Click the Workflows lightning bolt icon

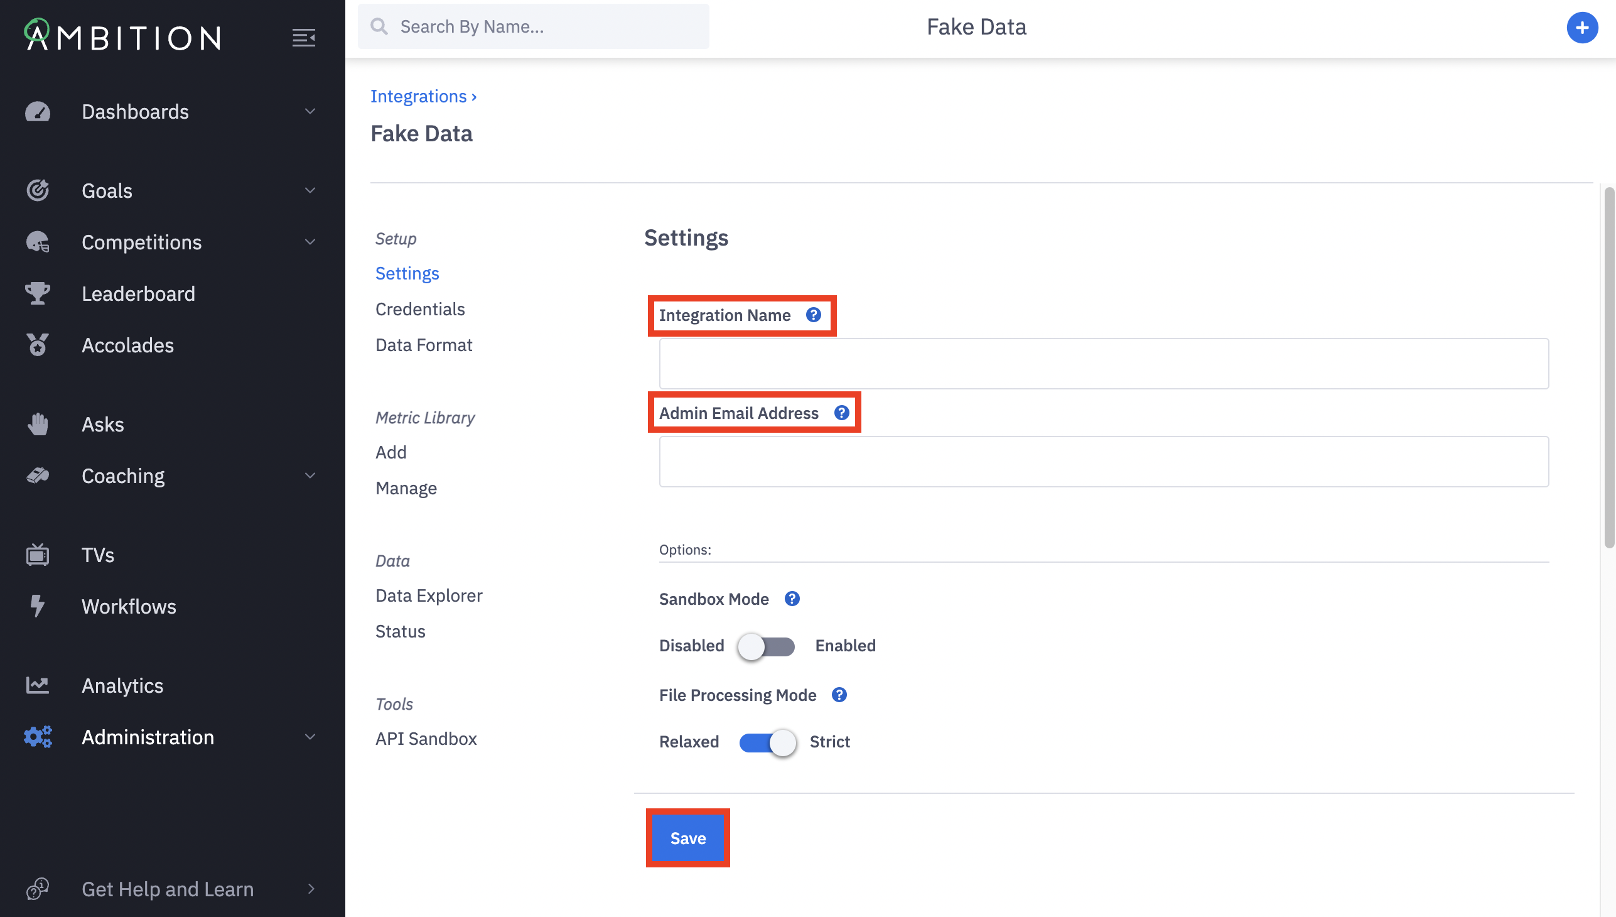click(x=38, y=607)
